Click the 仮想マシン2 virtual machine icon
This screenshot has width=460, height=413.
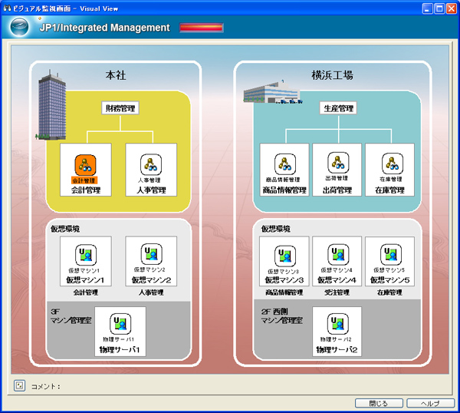pyautogui.click(x=151, y=254)
